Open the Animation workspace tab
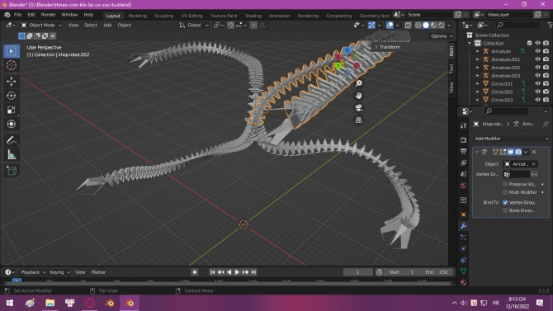 (x=279, y=16)
